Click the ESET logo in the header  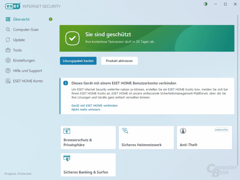[x=13, y=6]
